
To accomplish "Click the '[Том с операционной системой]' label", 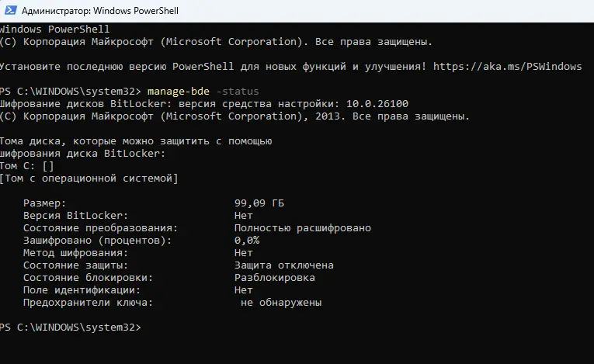I will point(89,179).
